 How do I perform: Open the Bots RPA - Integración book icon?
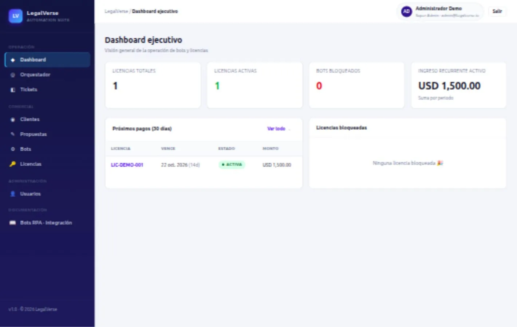coord(13,223)
